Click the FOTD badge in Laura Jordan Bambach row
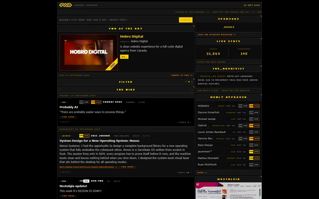This screenshot has height=199, width=319. 254,132
